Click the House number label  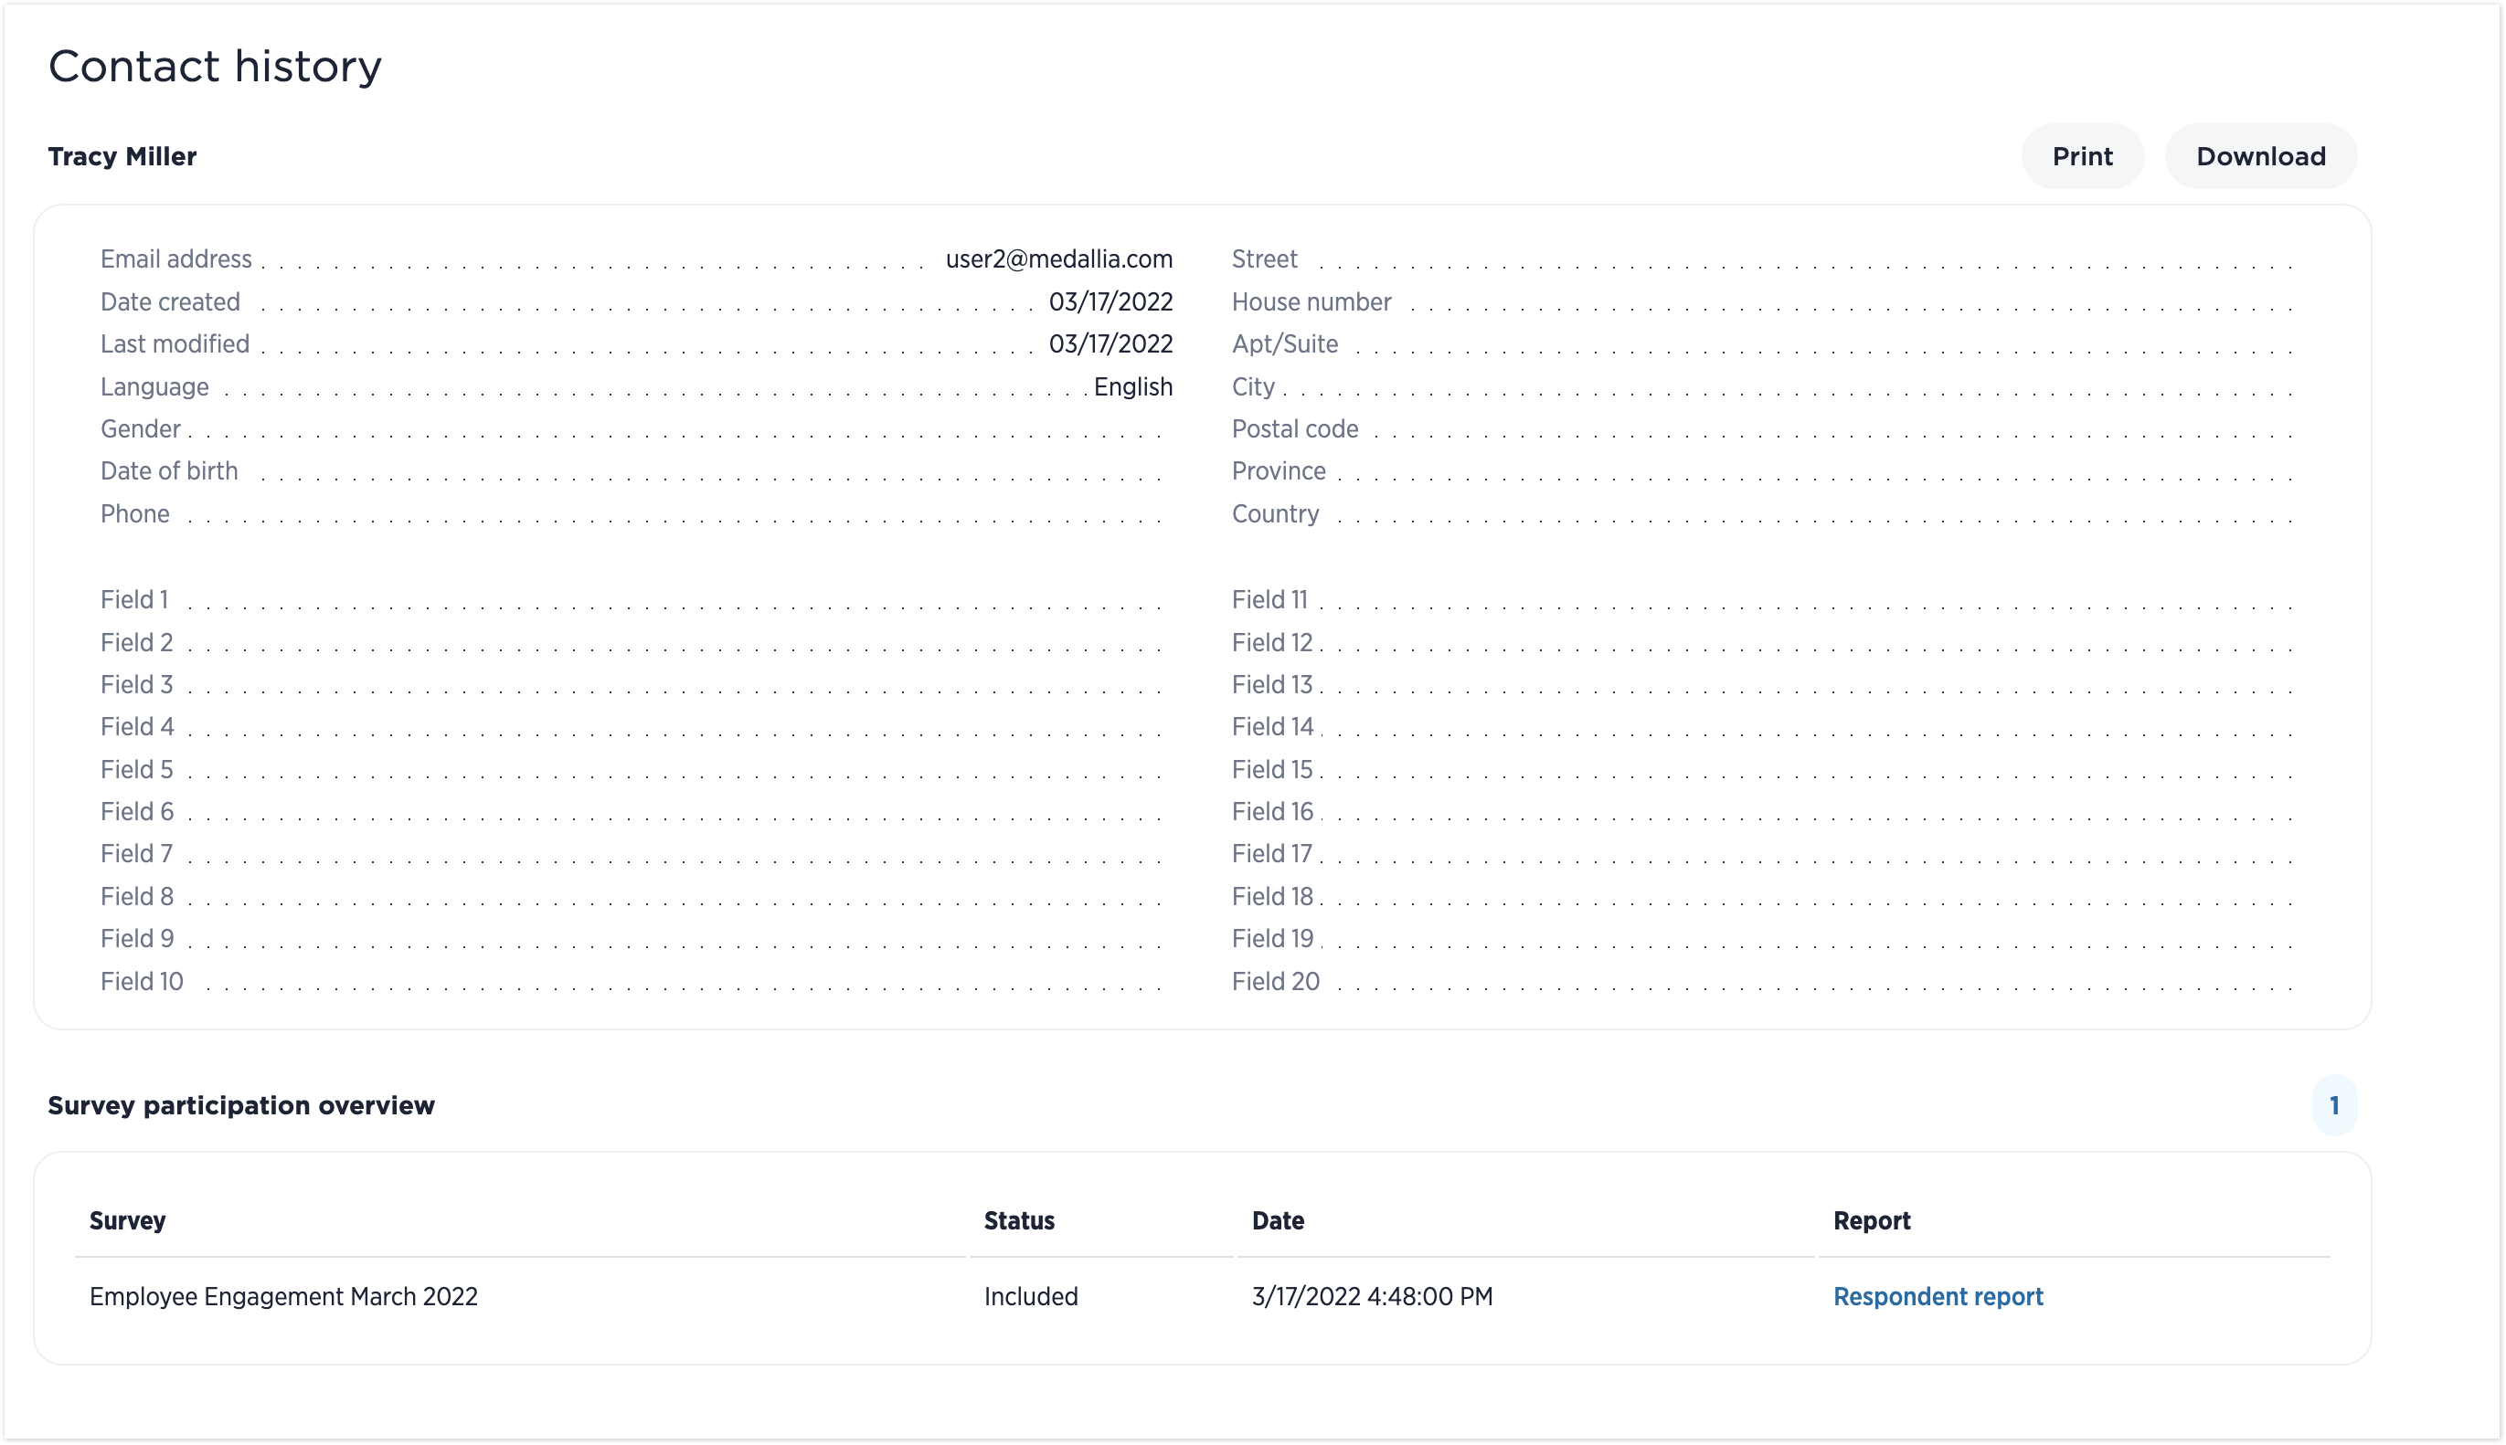(x=1311, y=301)
